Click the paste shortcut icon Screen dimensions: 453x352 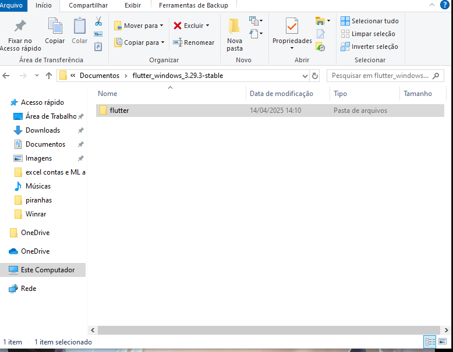tap(98, 47)
